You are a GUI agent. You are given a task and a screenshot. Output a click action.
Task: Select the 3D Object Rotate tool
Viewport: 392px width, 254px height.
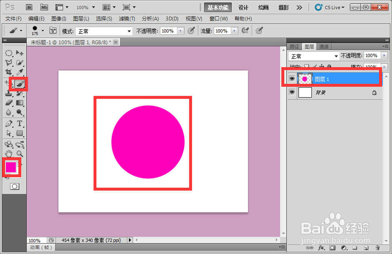point(9,144)
